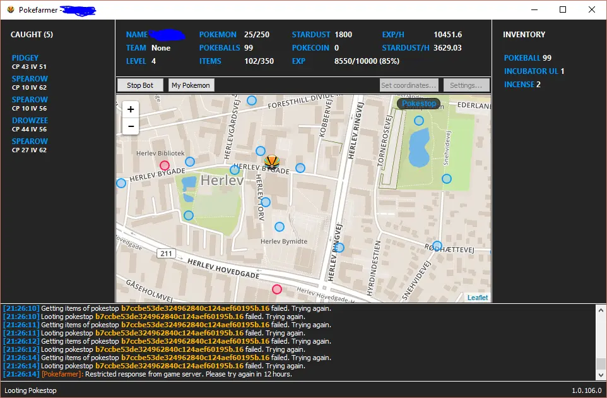Click the Pokefarmer app icon in title bar
Viewport: 607px width, 398px height.
pos(10,10)
